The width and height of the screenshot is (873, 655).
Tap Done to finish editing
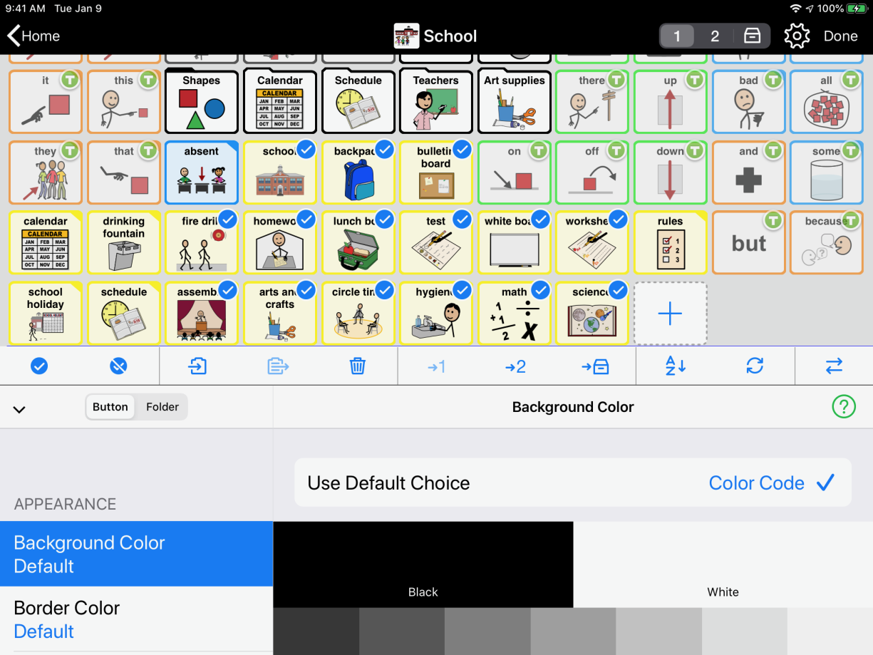(841, 36)
